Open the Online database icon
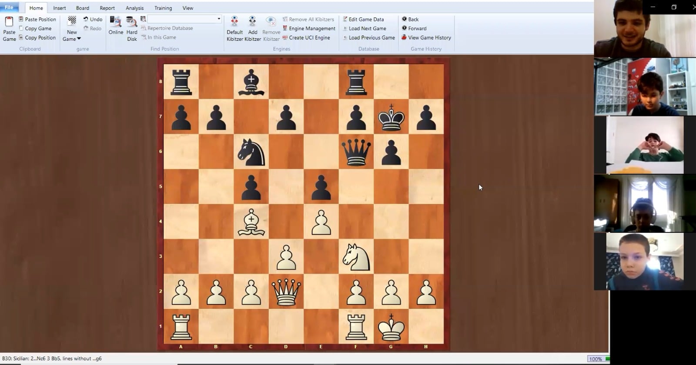This screenshot has width=696, height=365. tap(116, 22)
